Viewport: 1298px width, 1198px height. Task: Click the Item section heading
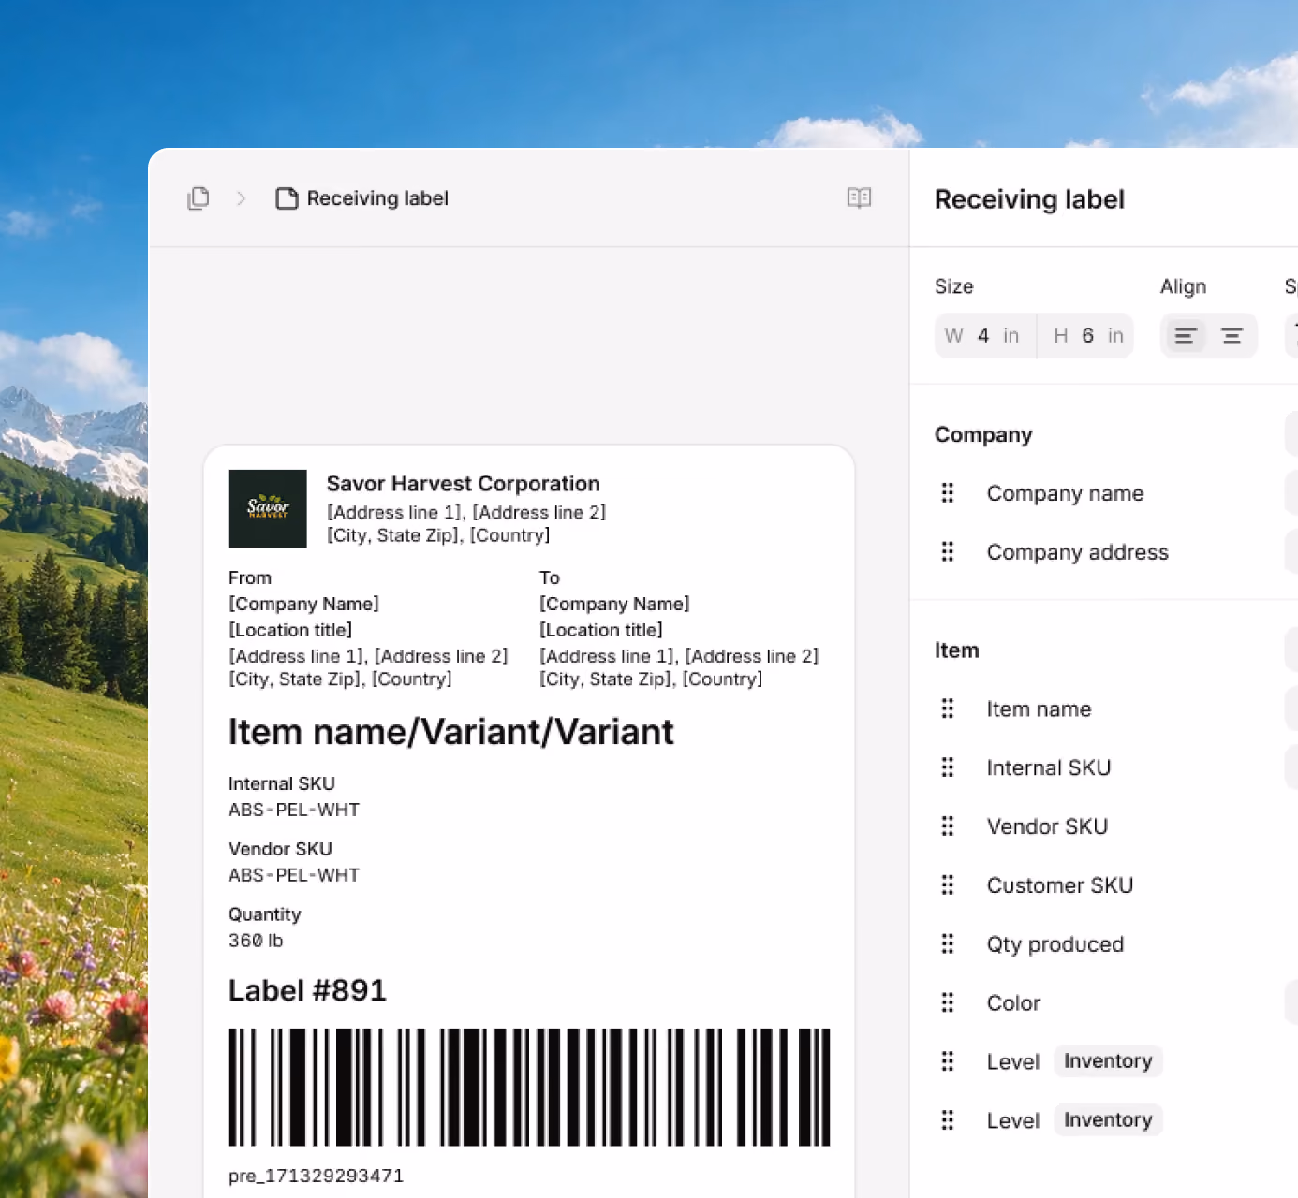956,650
